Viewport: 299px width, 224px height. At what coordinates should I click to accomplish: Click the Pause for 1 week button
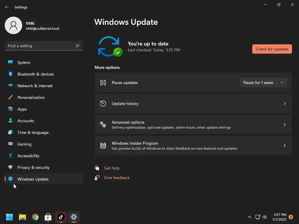click(x=258, y=83)
